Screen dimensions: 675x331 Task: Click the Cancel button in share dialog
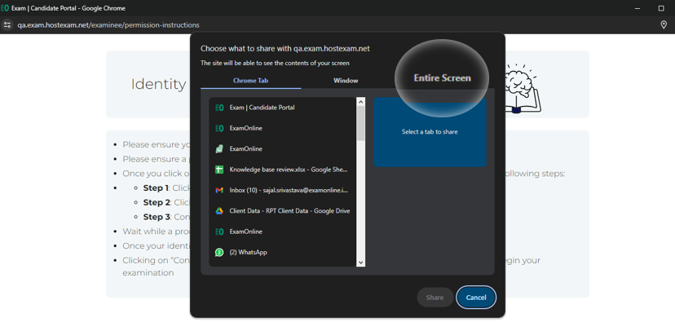[476, 298]
